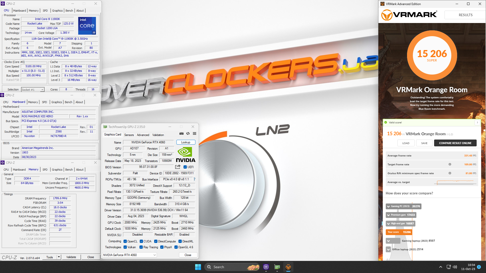Toggle the OpenCL checkbox
This screenshot has width=486, height=273.
pos(125,241)
